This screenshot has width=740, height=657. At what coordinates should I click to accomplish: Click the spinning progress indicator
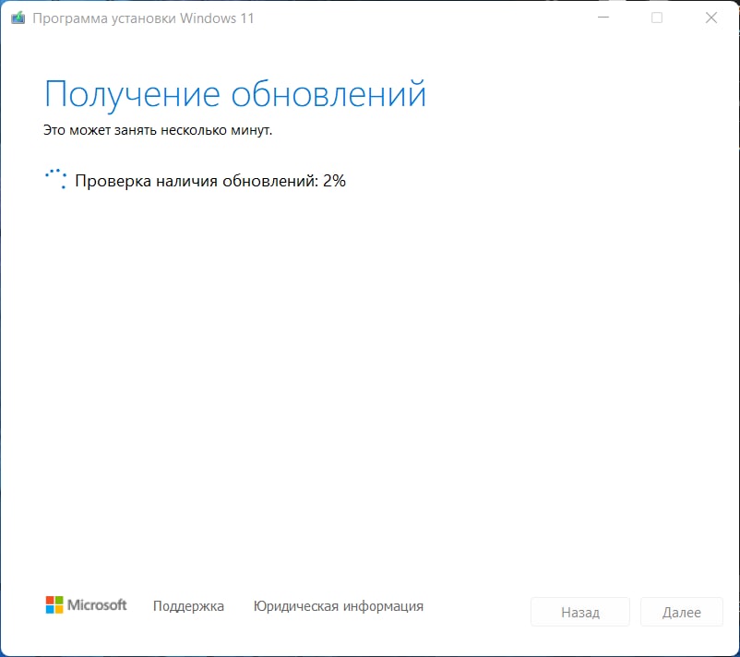click(55, 179)
